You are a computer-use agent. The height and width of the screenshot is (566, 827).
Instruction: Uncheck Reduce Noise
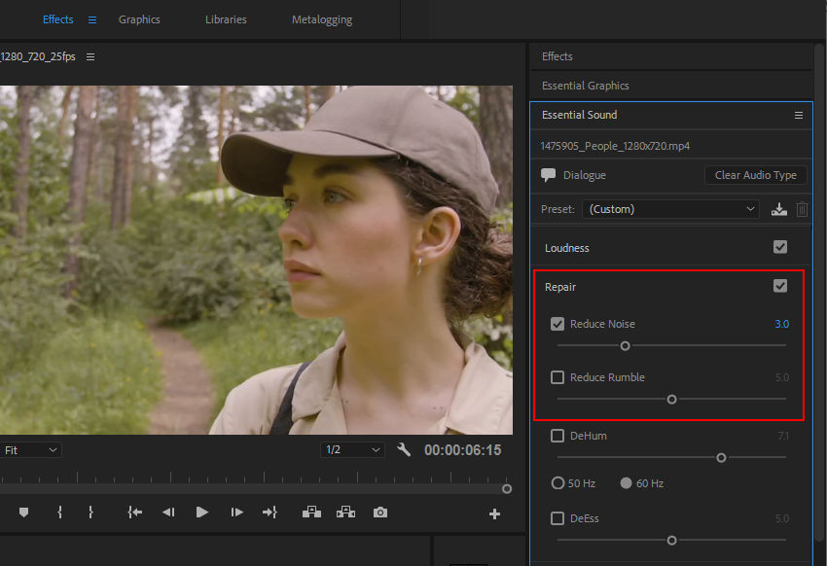click(557, 324)
